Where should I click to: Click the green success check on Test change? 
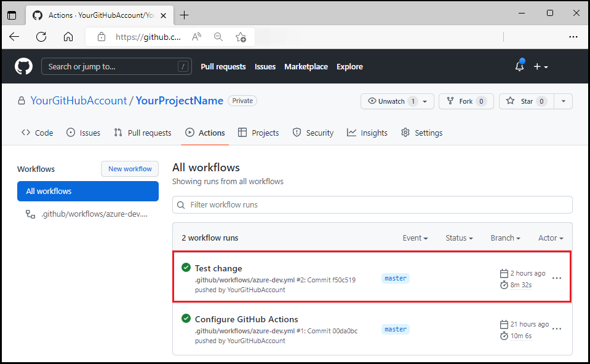[x=186, y=268]
